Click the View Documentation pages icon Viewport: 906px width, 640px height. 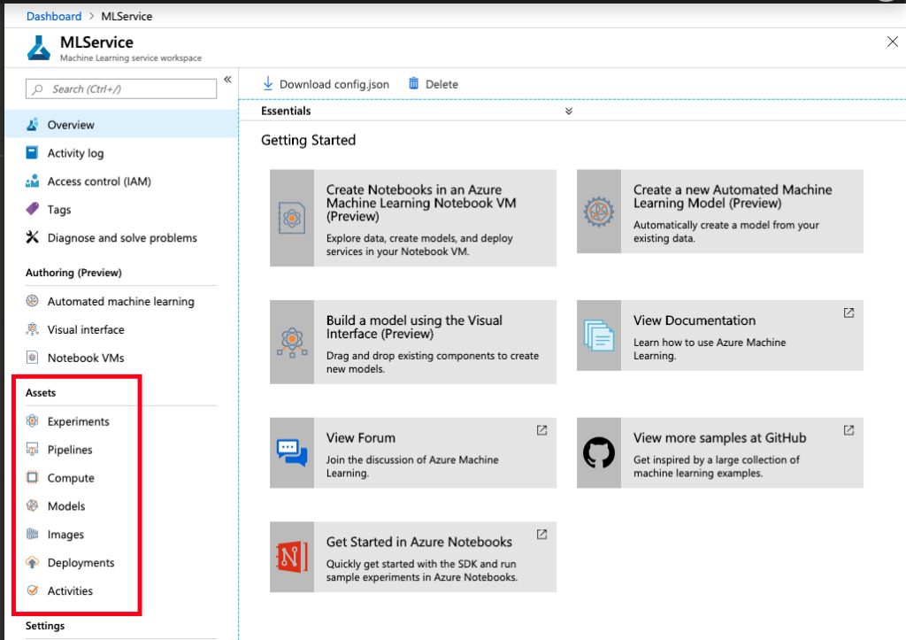(x=599, y=335)
